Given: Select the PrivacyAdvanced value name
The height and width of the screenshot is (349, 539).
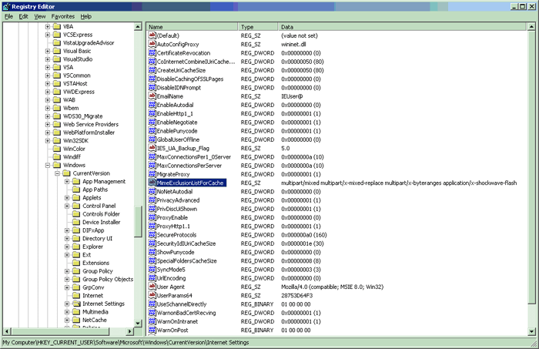Looking at the screenshot, I should coord(178,200).
